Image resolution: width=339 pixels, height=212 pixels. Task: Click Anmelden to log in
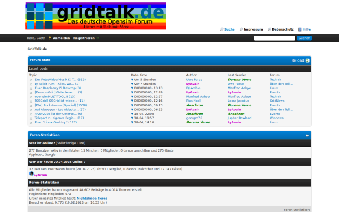point(62,38)
